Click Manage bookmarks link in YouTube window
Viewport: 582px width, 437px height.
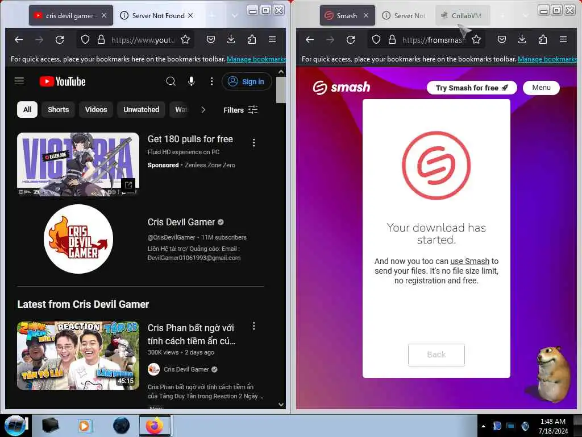[x=256, y=59]
